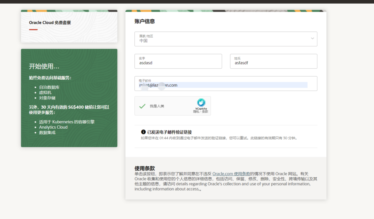Open the 国家/地区 dropdown showing 中国
This screenshot has width=374, height=219.
226,39
